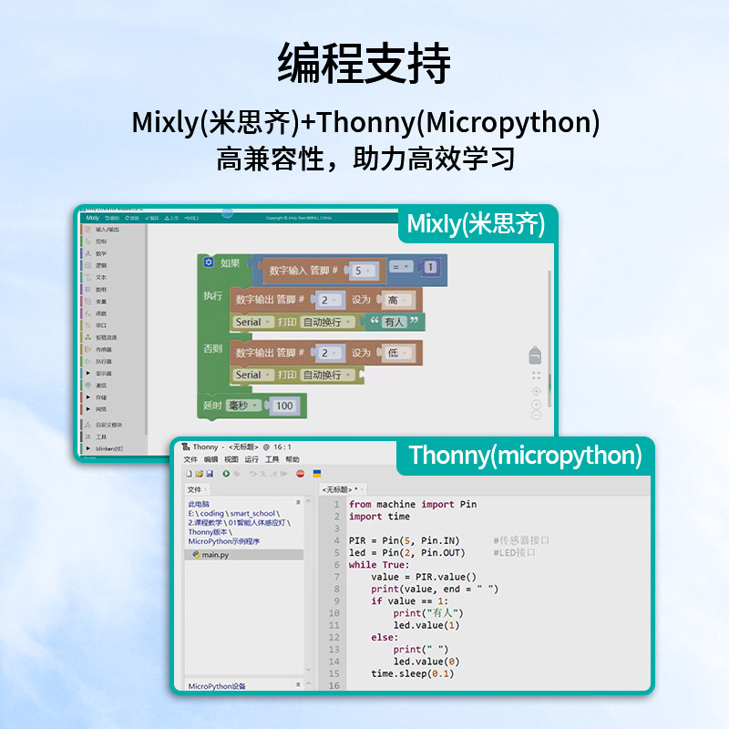
Task: Click the 编译 compile button in Mixly
Action: coord(152,218)
